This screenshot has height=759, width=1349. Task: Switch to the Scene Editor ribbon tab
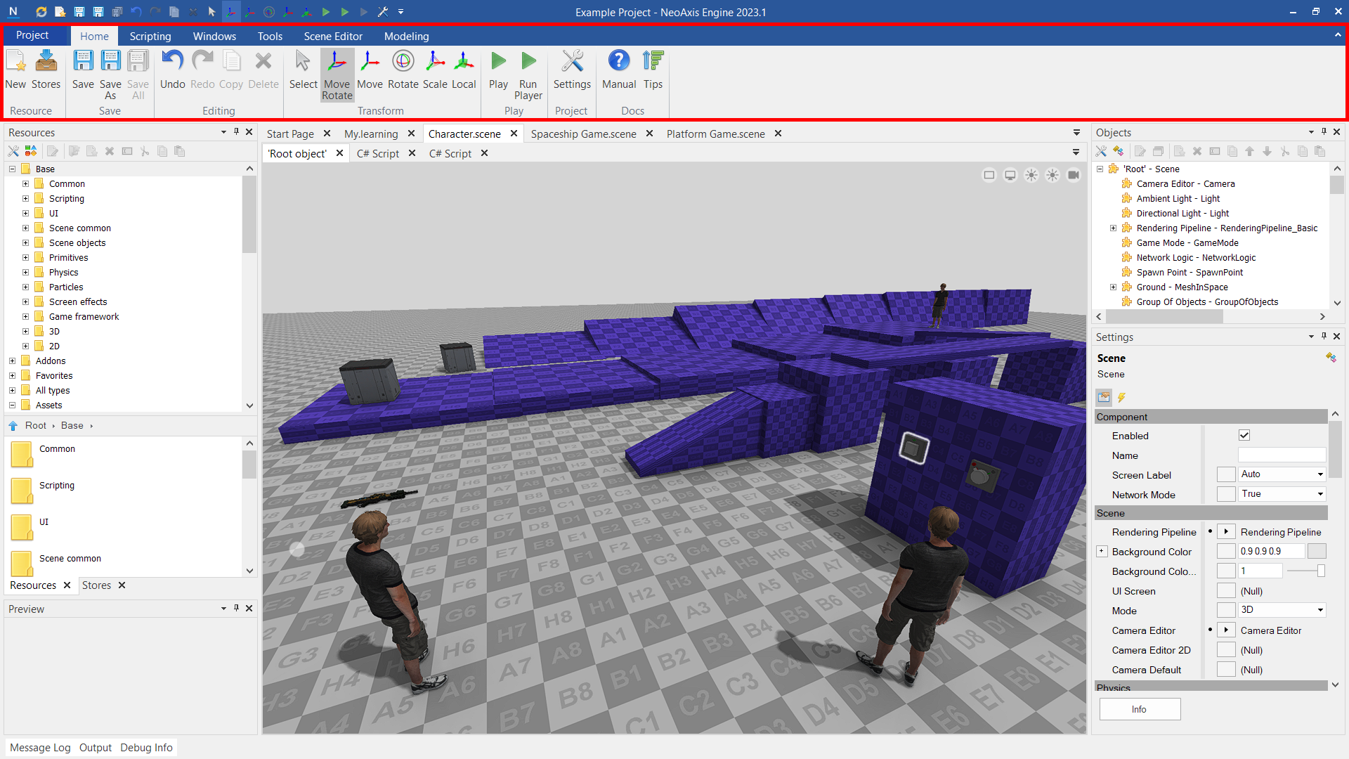tap(333, 37)
